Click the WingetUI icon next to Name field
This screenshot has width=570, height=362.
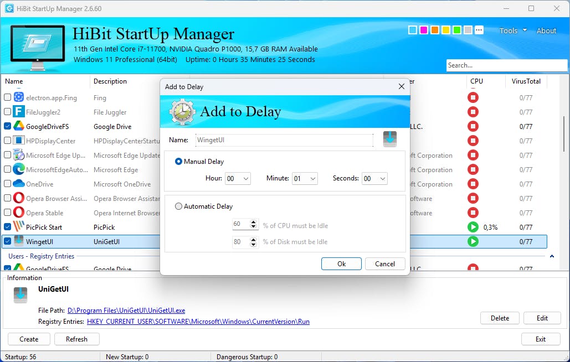pos(390,139)
